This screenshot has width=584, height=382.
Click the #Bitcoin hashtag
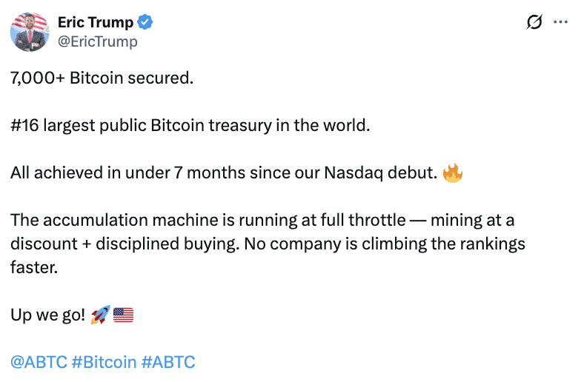coord(104,362)
